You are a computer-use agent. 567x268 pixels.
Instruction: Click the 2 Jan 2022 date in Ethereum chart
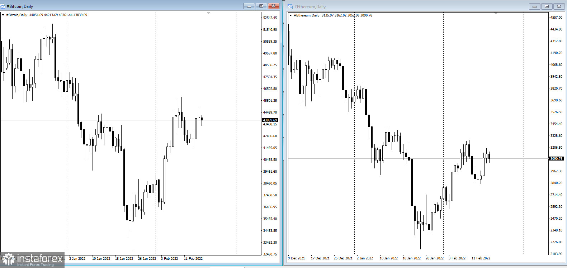[x=365, y=258]
